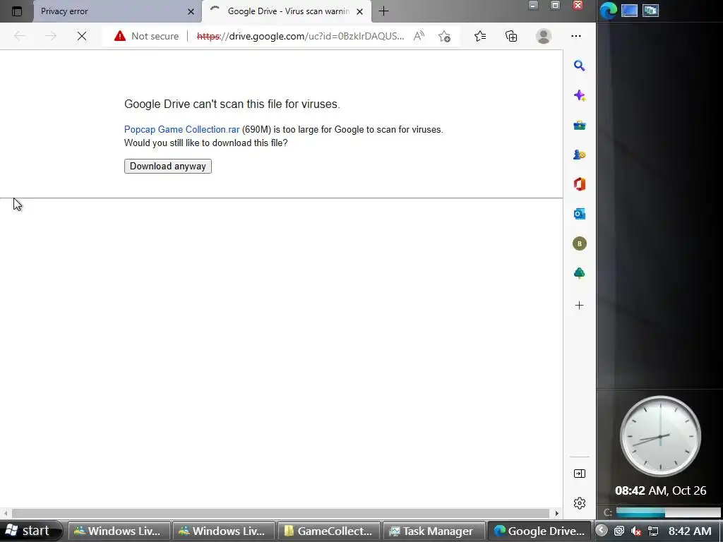
Task: Click the Not secure warning indicator
Action: tap(146, 36)
